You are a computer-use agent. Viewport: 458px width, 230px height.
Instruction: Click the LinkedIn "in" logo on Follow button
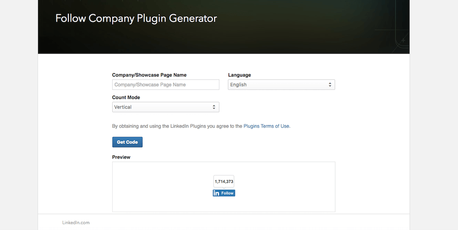point(216,193)
